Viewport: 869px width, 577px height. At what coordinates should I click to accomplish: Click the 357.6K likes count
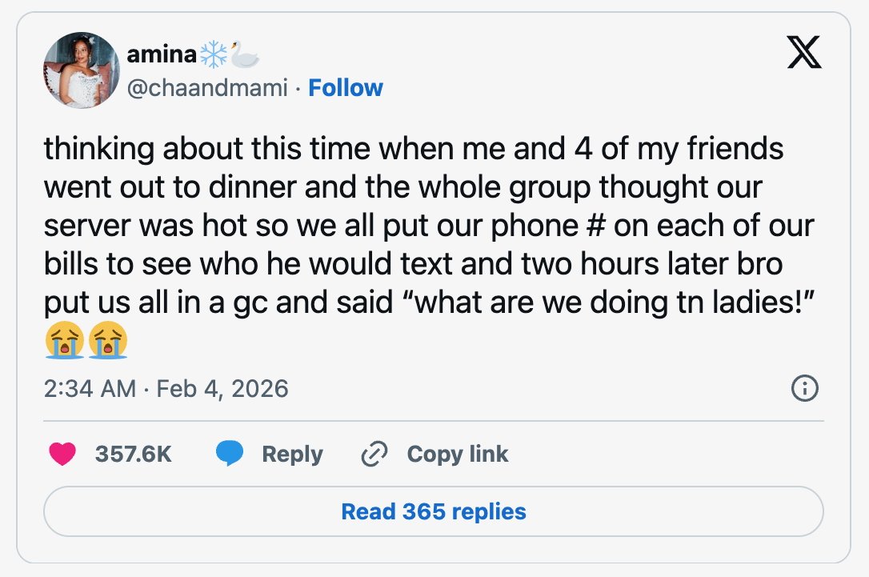(x=133, y=454)
